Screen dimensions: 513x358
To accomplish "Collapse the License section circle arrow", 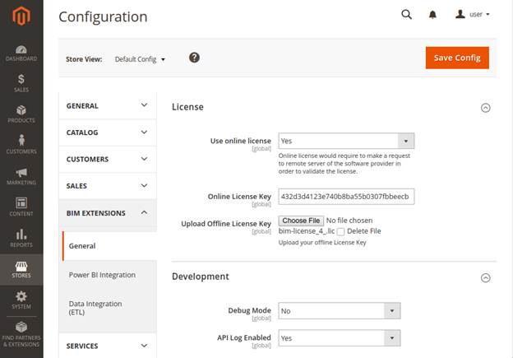I will pos(486,108).
